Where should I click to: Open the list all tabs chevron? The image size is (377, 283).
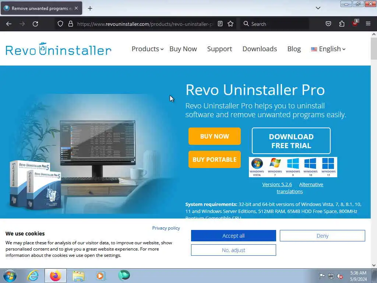tap(318, 8)
